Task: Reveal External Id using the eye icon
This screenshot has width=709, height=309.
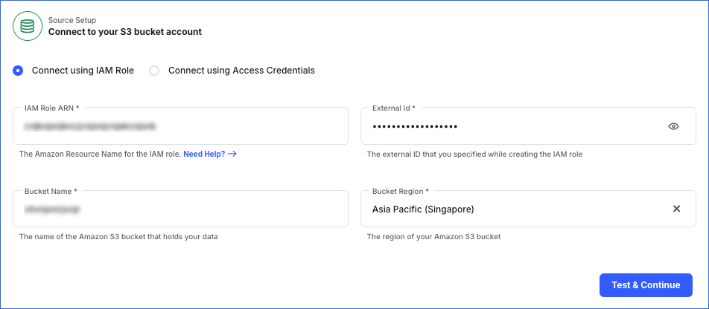Action: [673, 126]
